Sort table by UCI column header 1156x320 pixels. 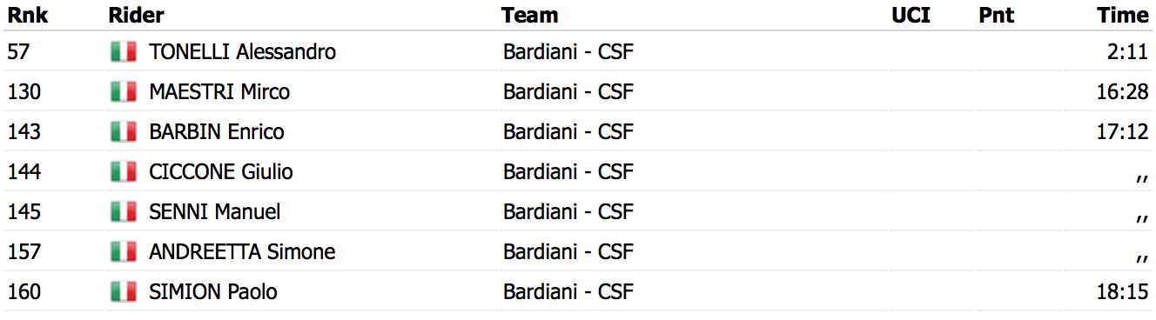911,15
